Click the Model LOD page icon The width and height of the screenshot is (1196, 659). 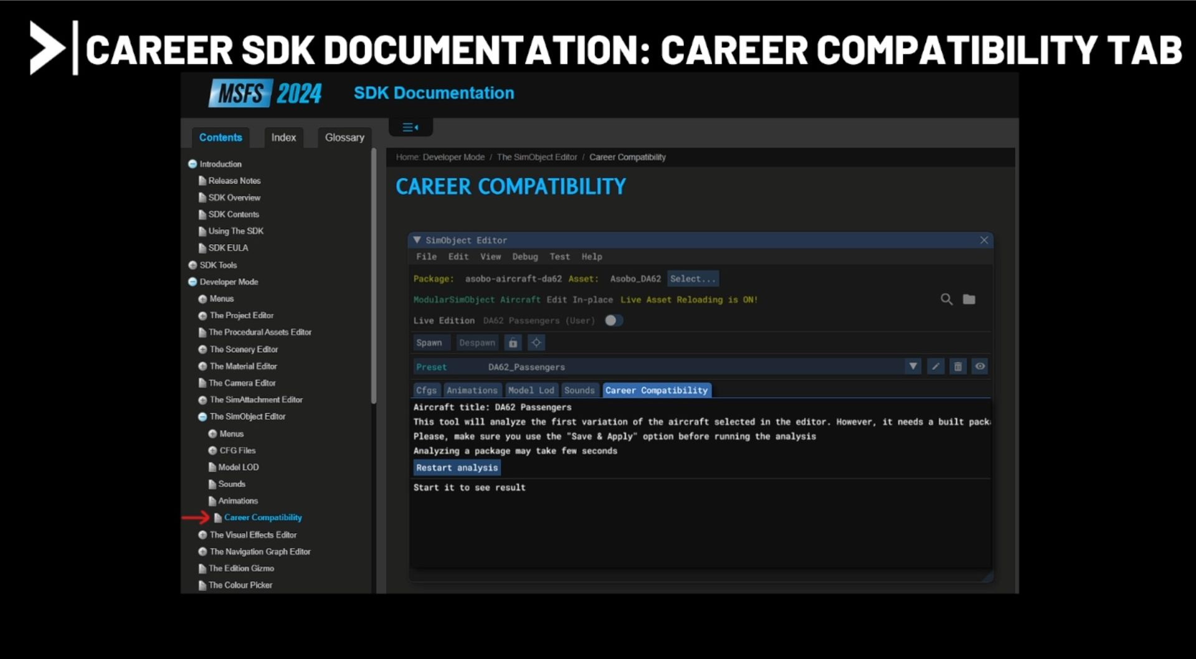(x=212, y=467)
